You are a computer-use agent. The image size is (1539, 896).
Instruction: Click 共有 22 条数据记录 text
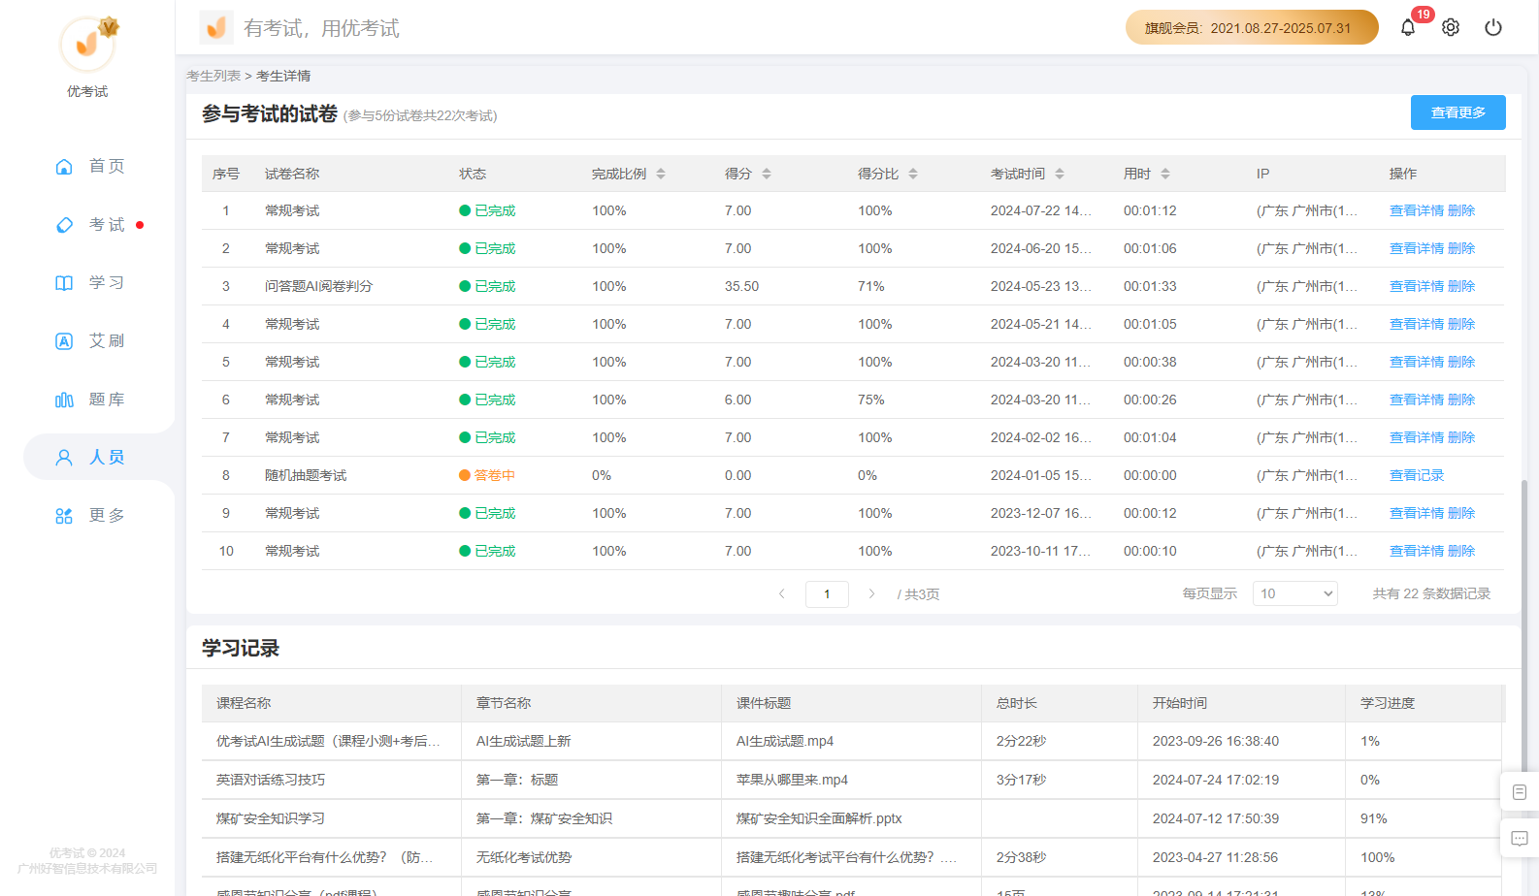(x=1431, y=593)
